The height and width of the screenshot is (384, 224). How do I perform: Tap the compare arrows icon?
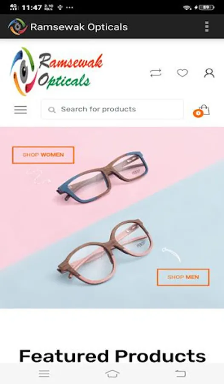click(x=155, y=73)
